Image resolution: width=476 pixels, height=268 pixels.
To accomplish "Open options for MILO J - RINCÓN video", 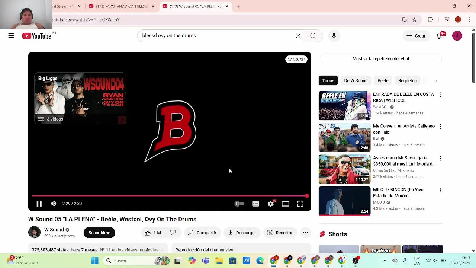I will (x=440, y=190).
